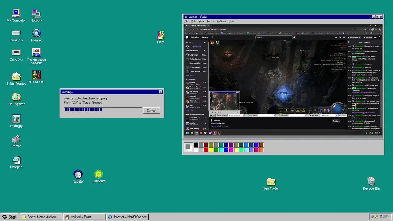The height and width of the screenshot is (221, 393).
Task: Cancel the file copy operation
Action: tap(151, 110)
